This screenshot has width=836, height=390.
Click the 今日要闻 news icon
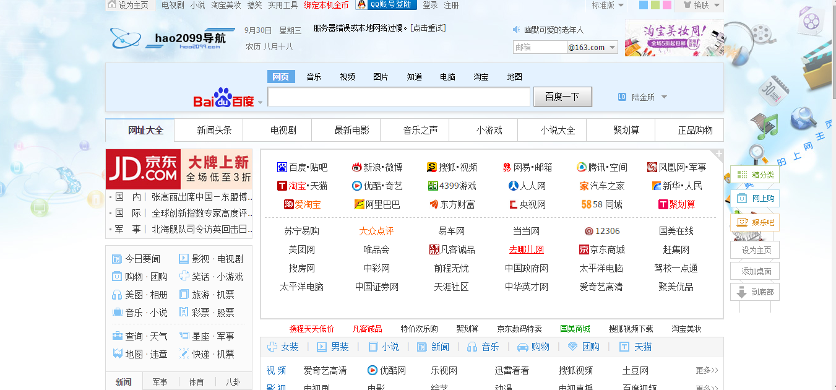point(117,259)
